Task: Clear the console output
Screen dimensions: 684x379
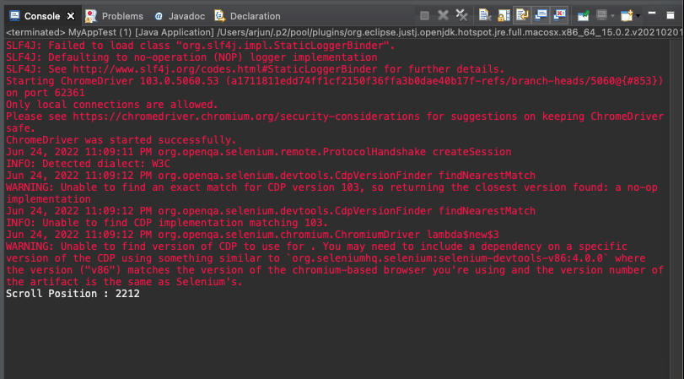Action: click(485, 16)
